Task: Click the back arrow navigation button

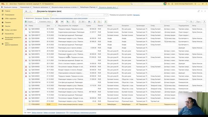Action: [26, 11]
